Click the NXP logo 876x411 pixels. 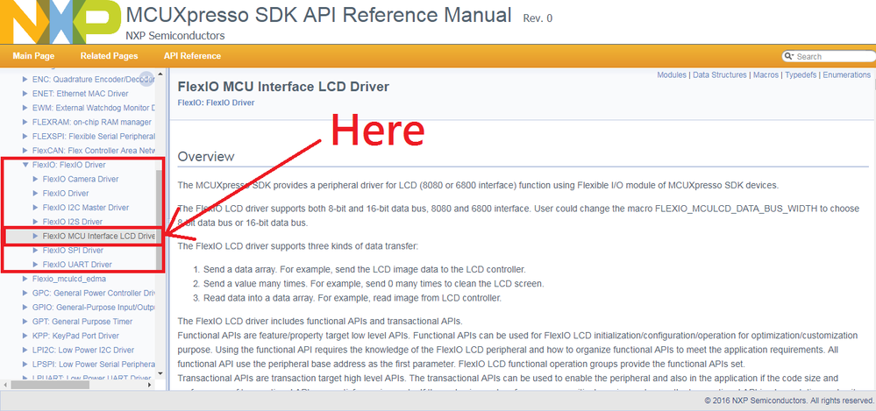(x=60, y=22)
